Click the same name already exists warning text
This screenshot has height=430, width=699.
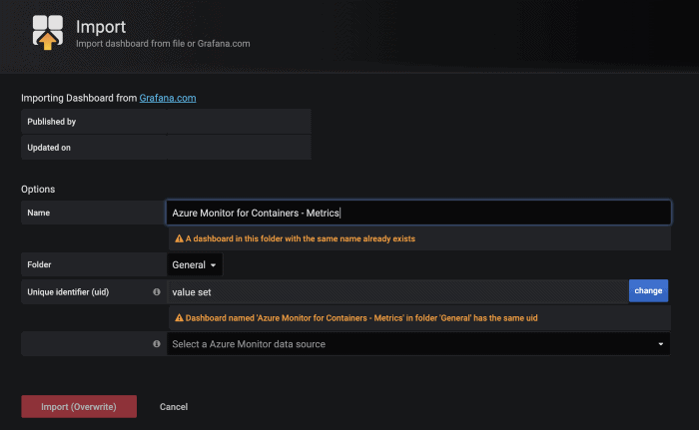tap(301, 238)
